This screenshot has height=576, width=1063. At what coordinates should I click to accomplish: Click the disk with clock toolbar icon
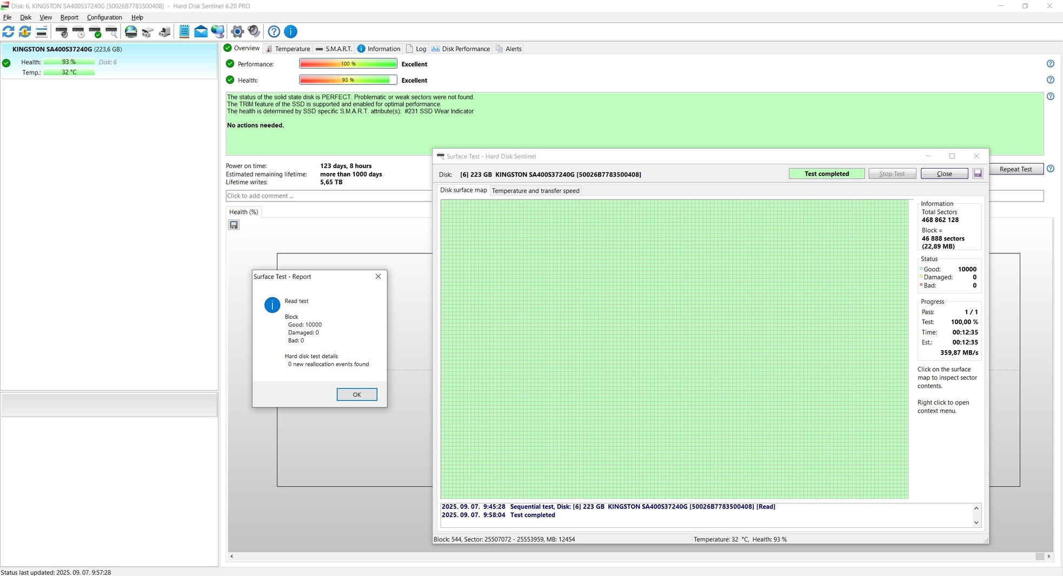[x=78, y=32]
